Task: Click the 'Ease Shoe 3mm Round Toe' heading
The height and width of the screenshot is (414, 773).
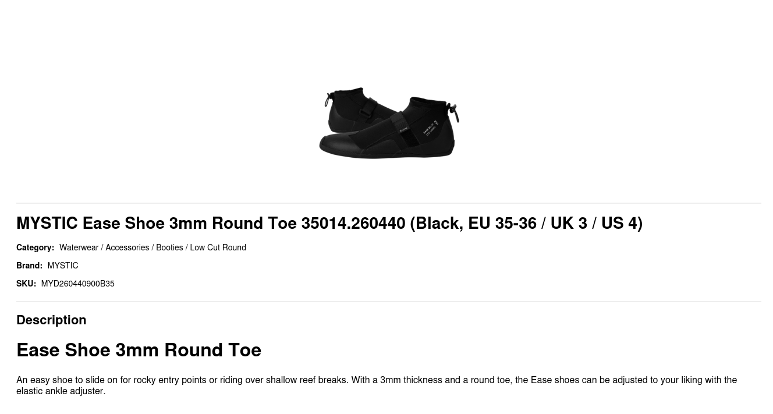Action: point(139,350)
